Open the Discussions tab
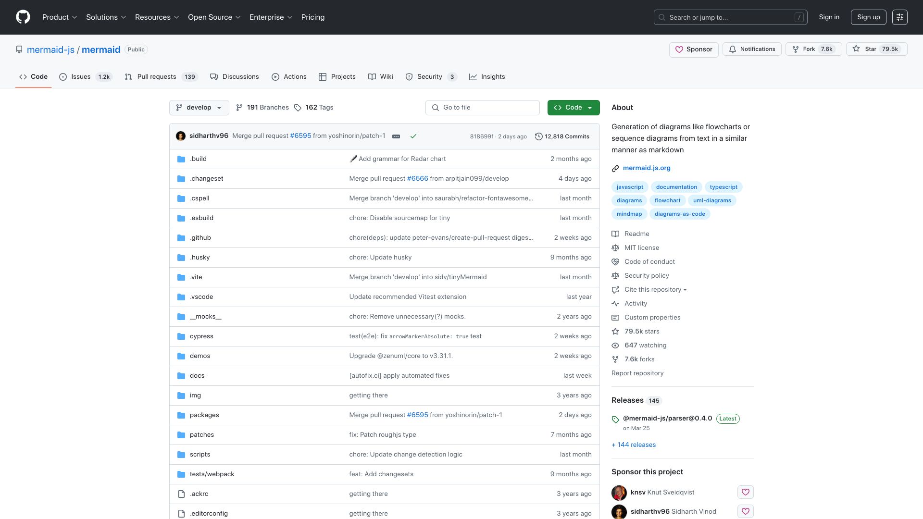Screen dimensions: 923x519 click(235, 77)
